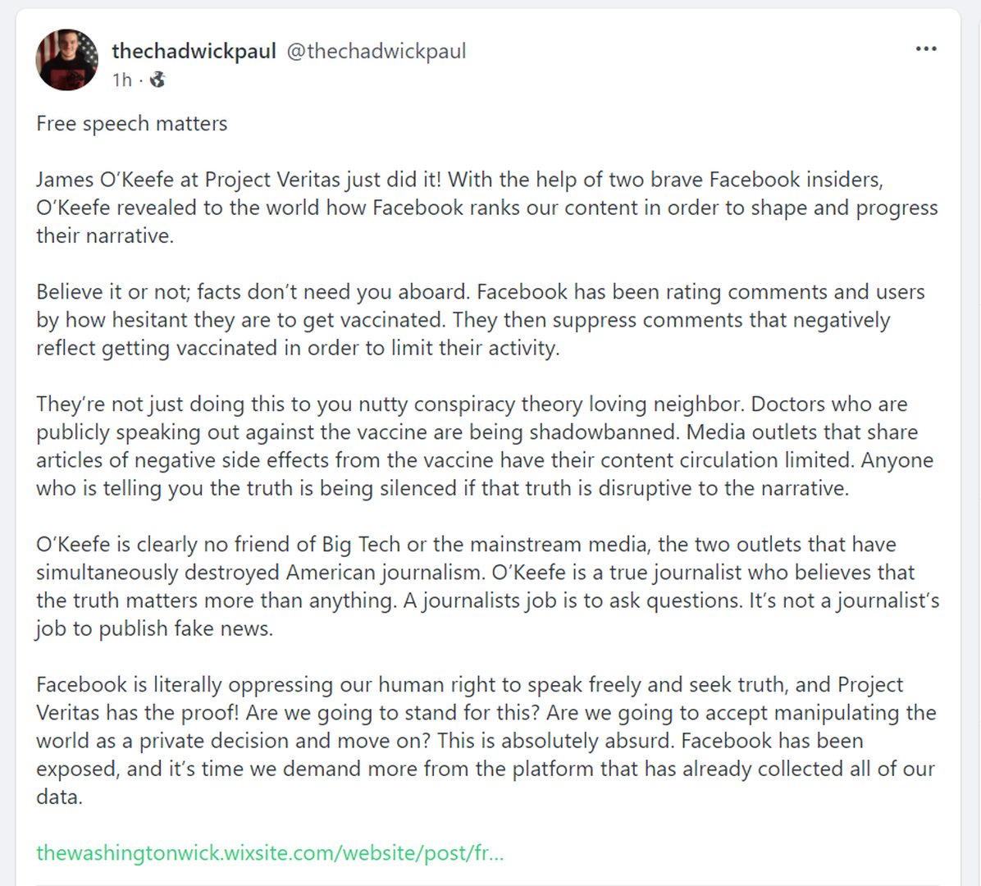
Task: Click the bold thechadwickpaul display name
Action: [194, 51]
